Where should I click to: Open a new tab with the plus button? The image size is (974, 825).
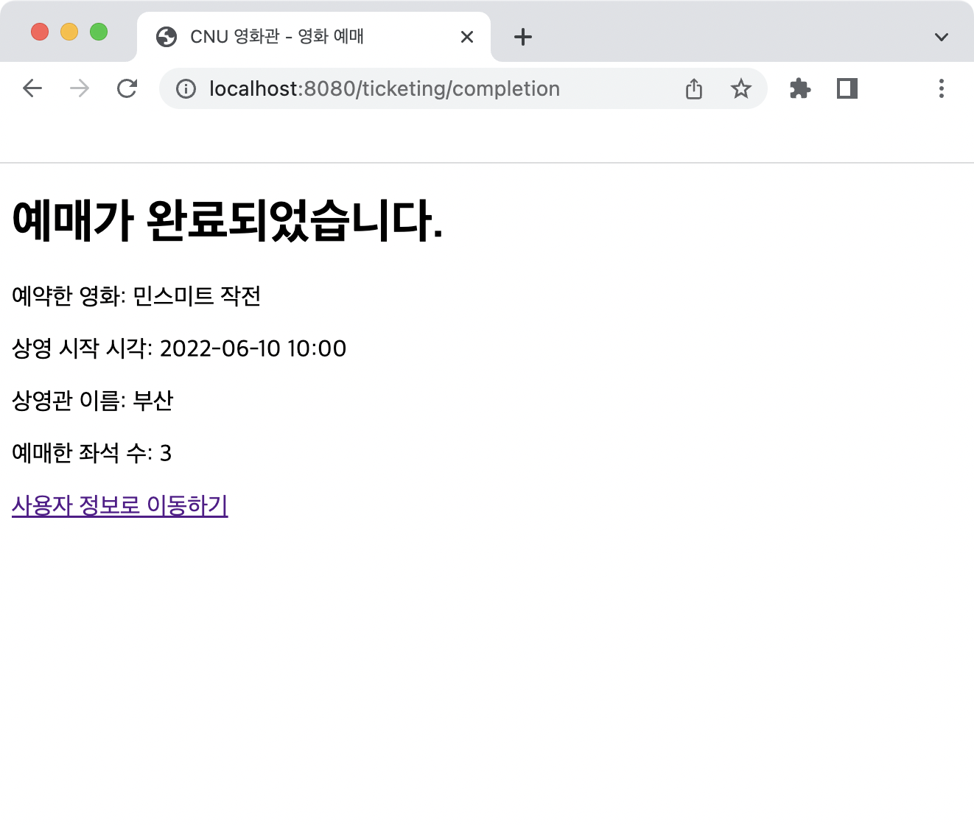coord(522,37)
